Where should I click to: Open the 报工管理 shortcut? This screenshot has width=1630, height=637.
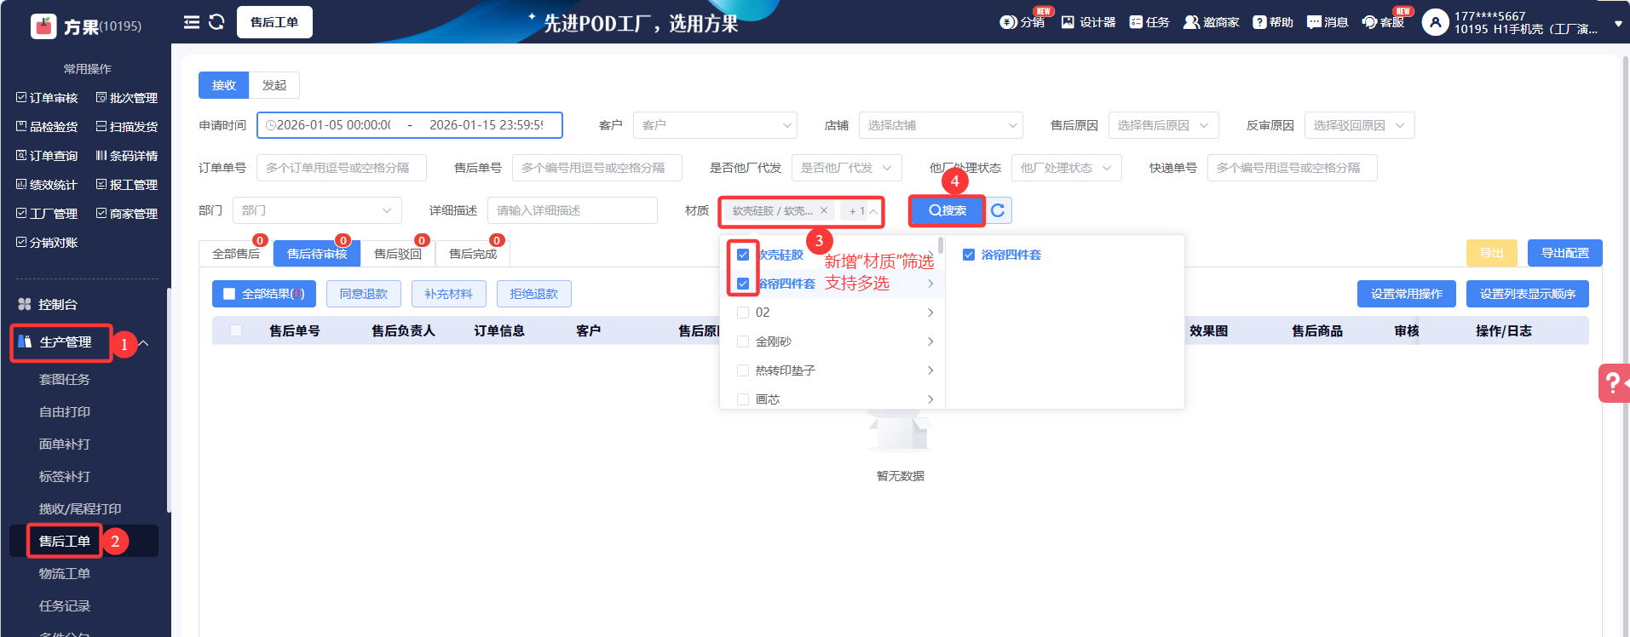point(127,185)
